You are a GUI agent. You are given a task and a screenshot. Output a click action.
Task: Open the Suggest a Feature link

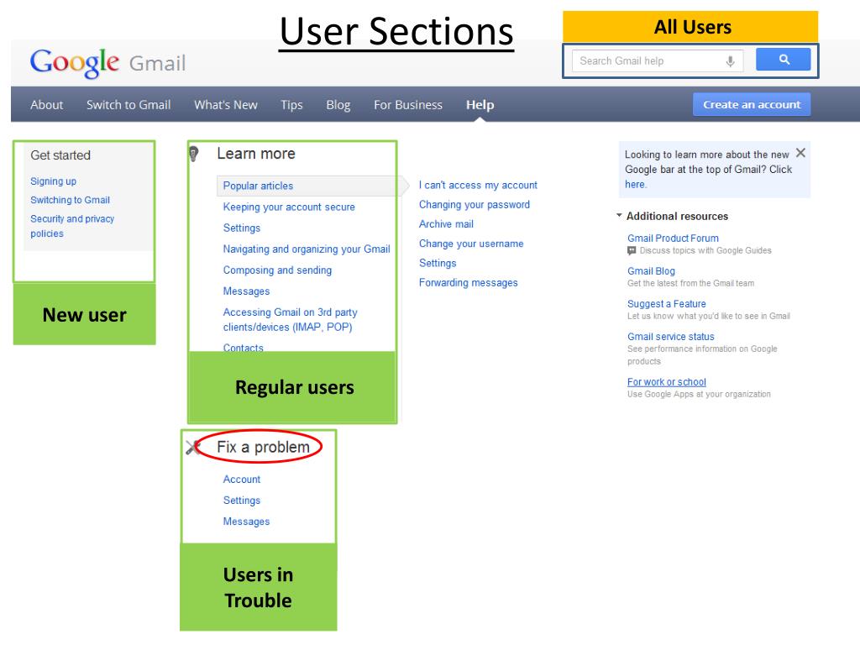pyautogui.click(x=666, y=304)
